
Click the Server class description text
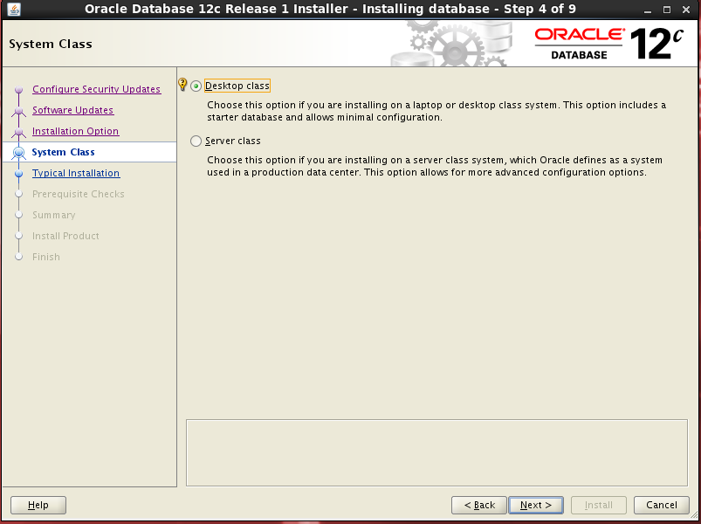point(435,166)
